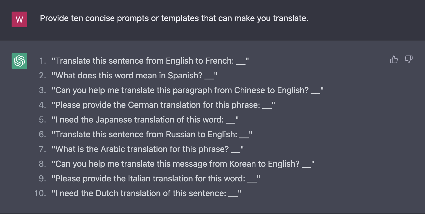Click the Arabic phrase translation template
The image size is (425, 214).
[148, 149]
